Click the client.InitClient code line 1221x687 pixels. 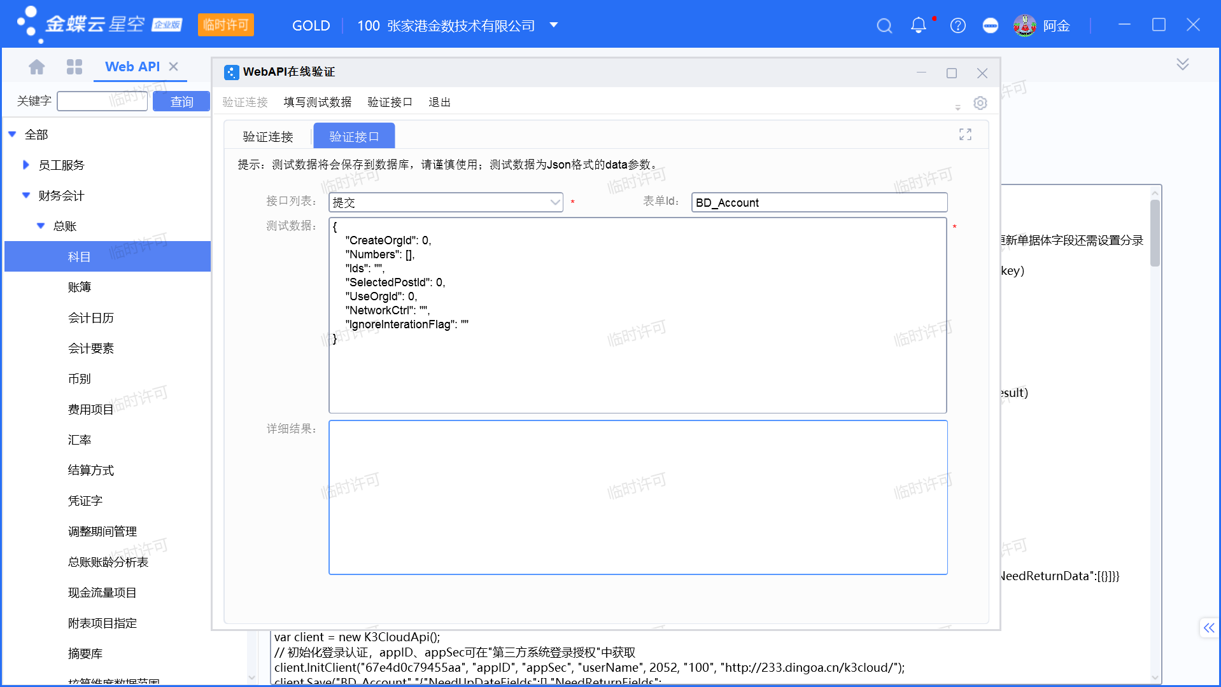(x=589, y=667)
